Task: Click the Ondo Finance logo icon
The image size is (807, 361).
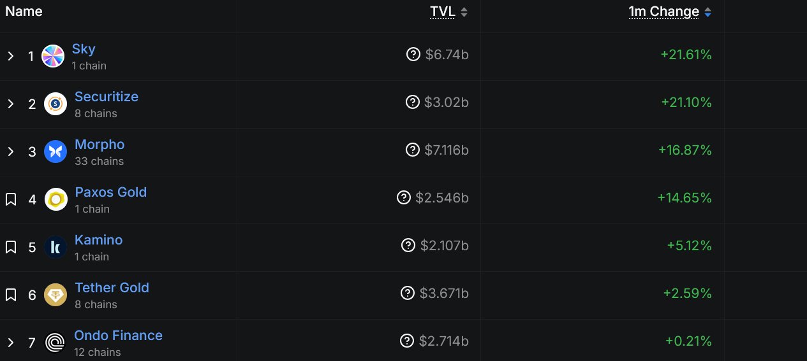Action: click(56, 343)
